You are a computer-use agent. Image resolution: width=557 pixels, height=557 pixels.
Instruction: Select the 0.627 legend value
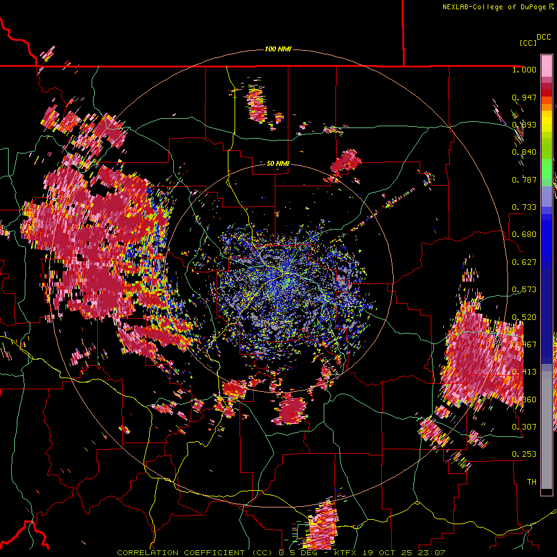[524, 262]
